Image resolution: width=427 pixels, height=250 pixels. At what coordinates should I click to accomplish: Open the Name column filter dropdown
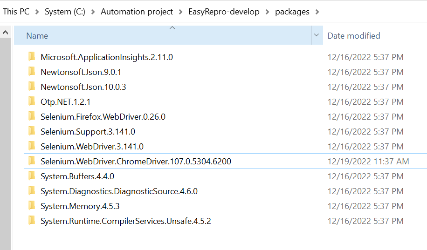[317, 35]
